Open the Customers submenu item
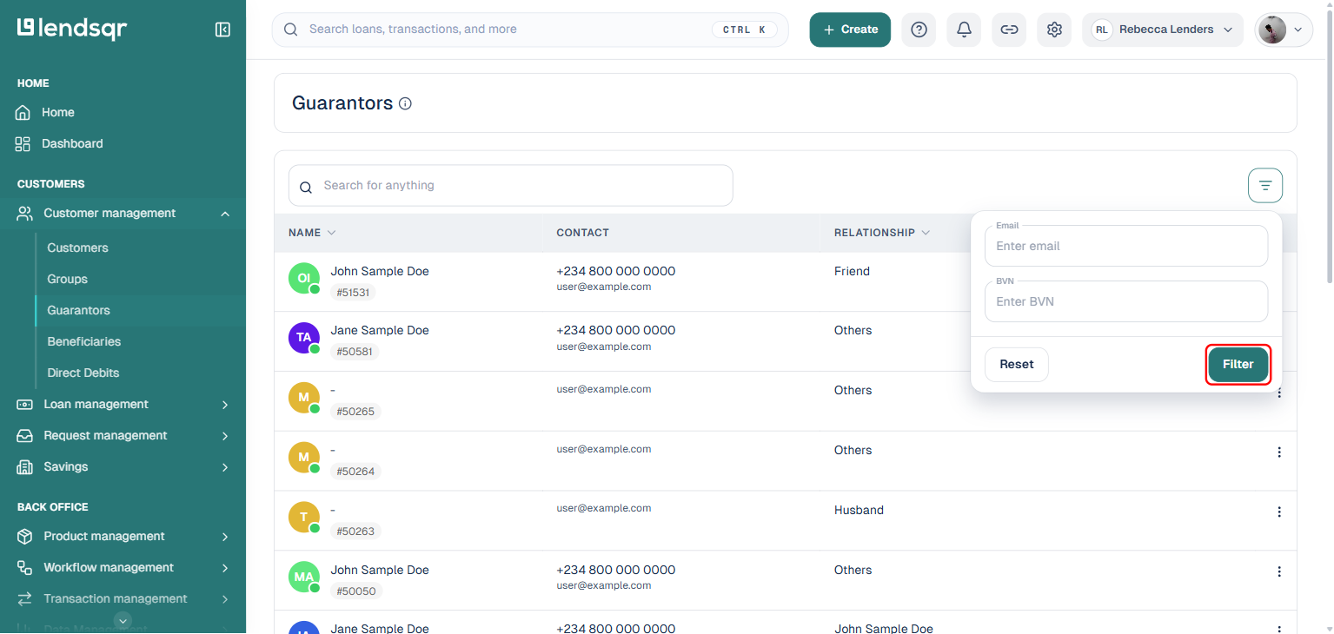Viewport: 1334px width, 634px height. click(77, 248)
